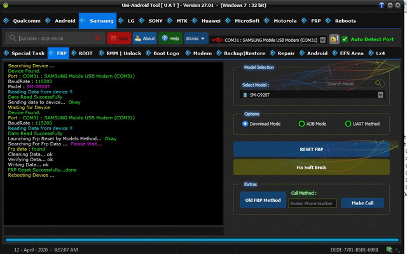
Task: Click the RESET FRP button
Action: click(312, 149)
